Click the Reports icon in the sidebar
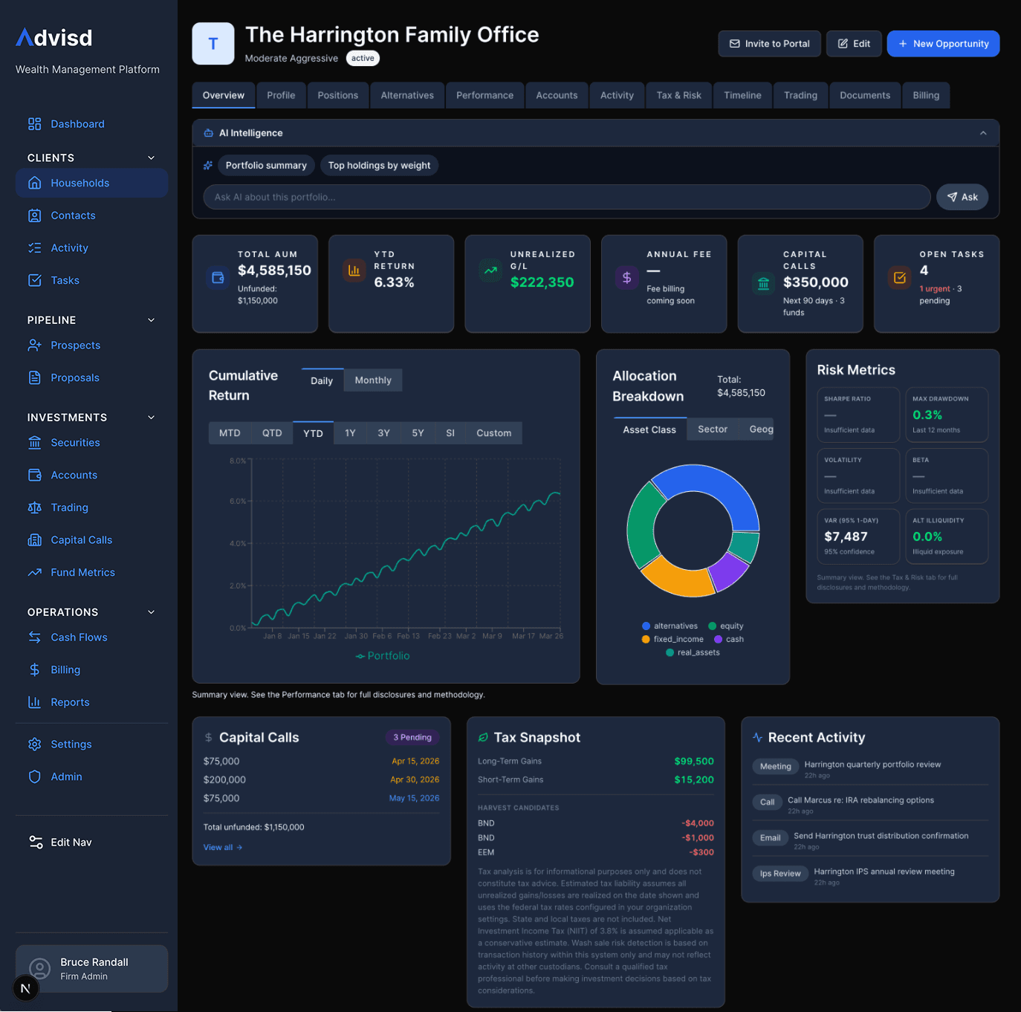The image size is (1021, 1012). (34, 702)
